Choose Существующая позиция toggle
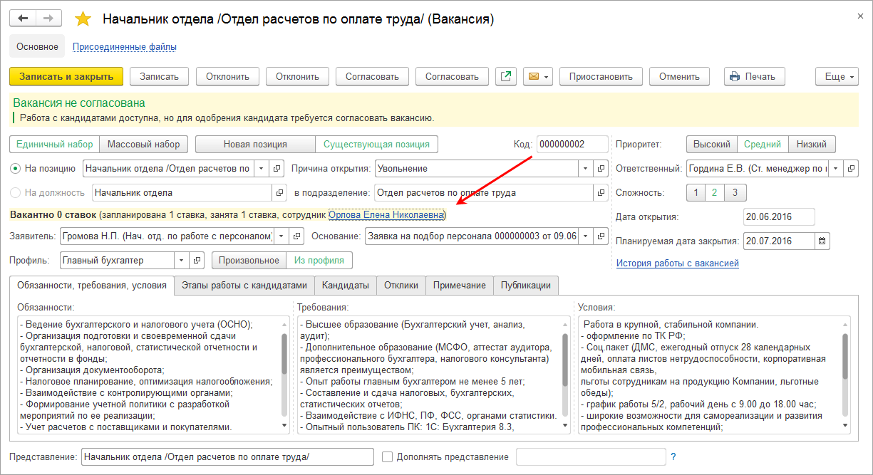The image size is (873, 475). tap(376, 145)
